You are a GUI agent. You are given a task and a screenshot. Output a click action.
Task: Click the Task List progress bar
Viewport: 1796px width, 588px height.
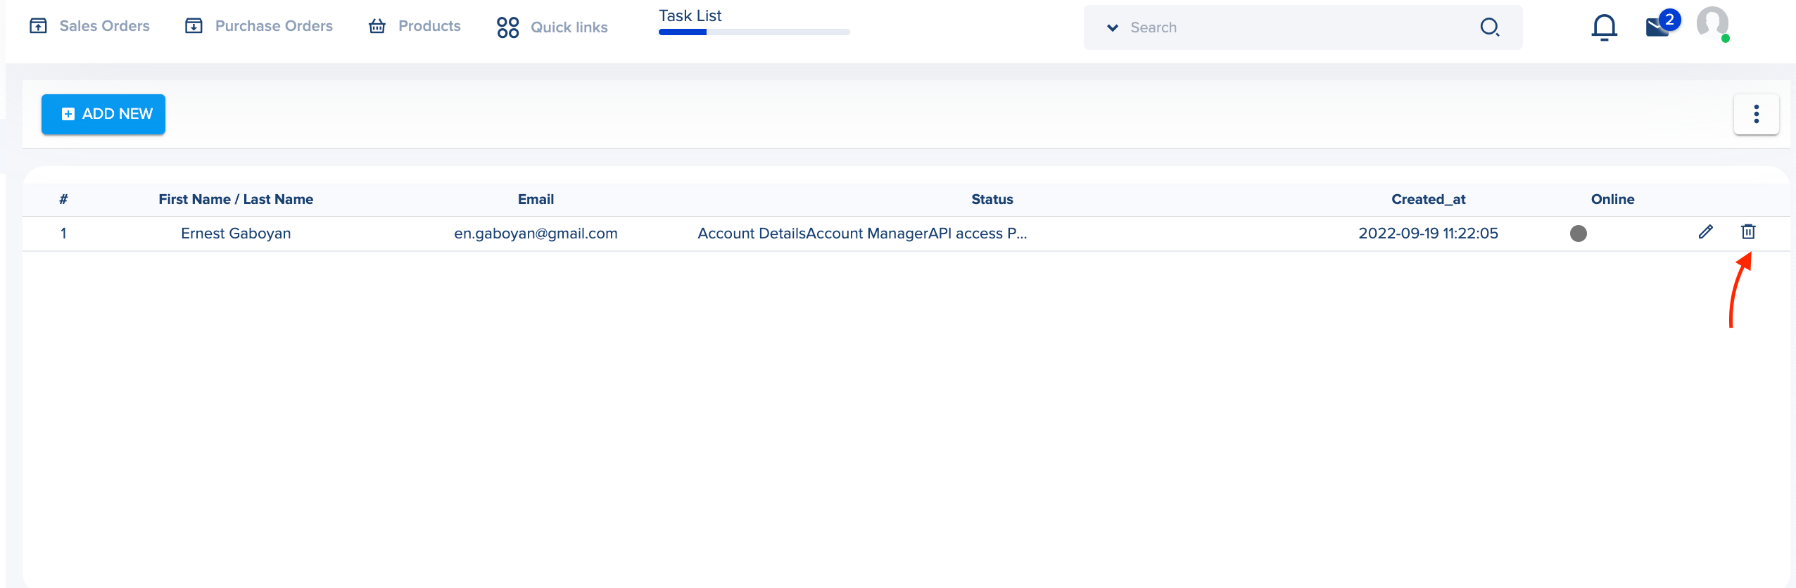[754, 32]
